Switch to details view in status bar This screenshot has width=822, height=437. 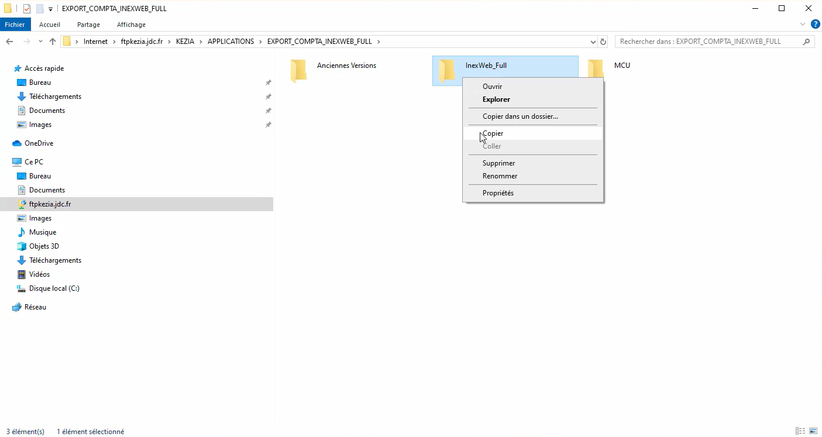(x=800, y=431)
